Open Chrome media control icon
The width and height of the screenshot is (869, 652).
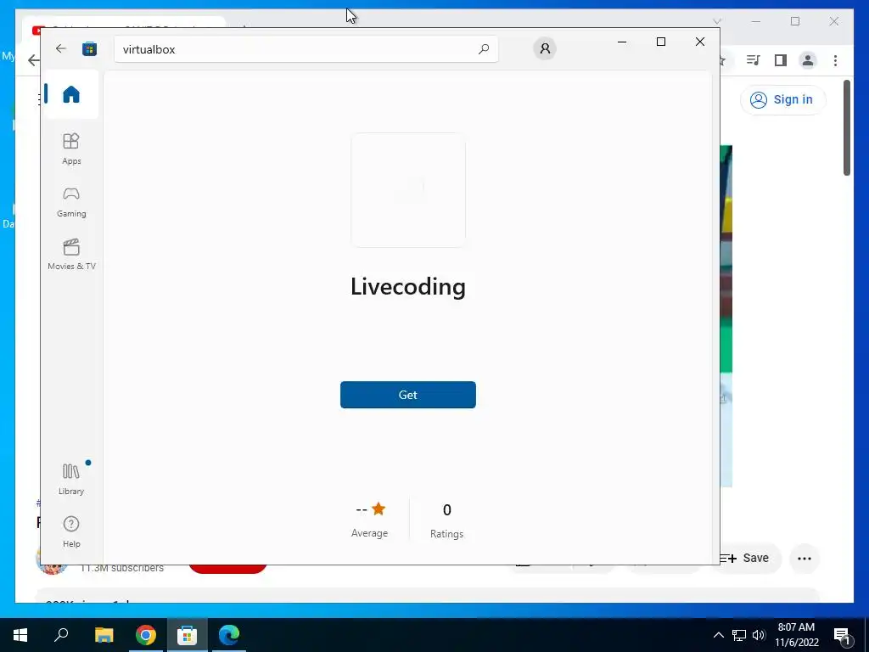click(x=754, y=60)
